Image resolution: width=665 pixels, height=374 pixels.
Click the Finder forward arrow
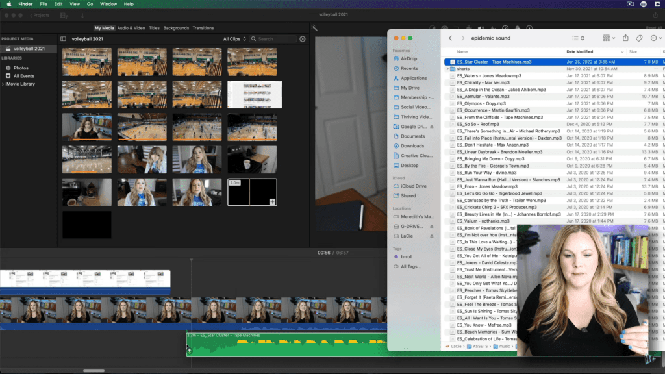(462, 38)
